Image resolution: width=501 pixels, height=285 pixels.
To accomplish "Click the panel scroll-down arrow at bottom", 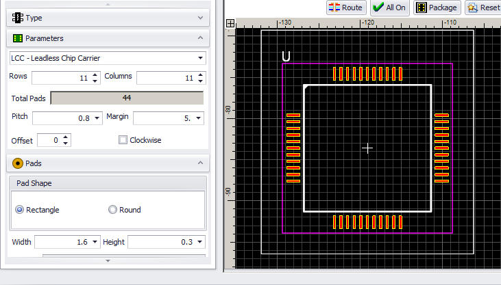I will pos(108,261).
